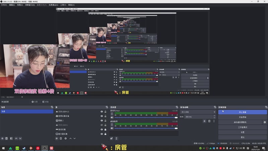This screenshot has width=268, height=151.
Task: Open the 停靠窗口(D) menu
Action: click(x=30, y=5)
